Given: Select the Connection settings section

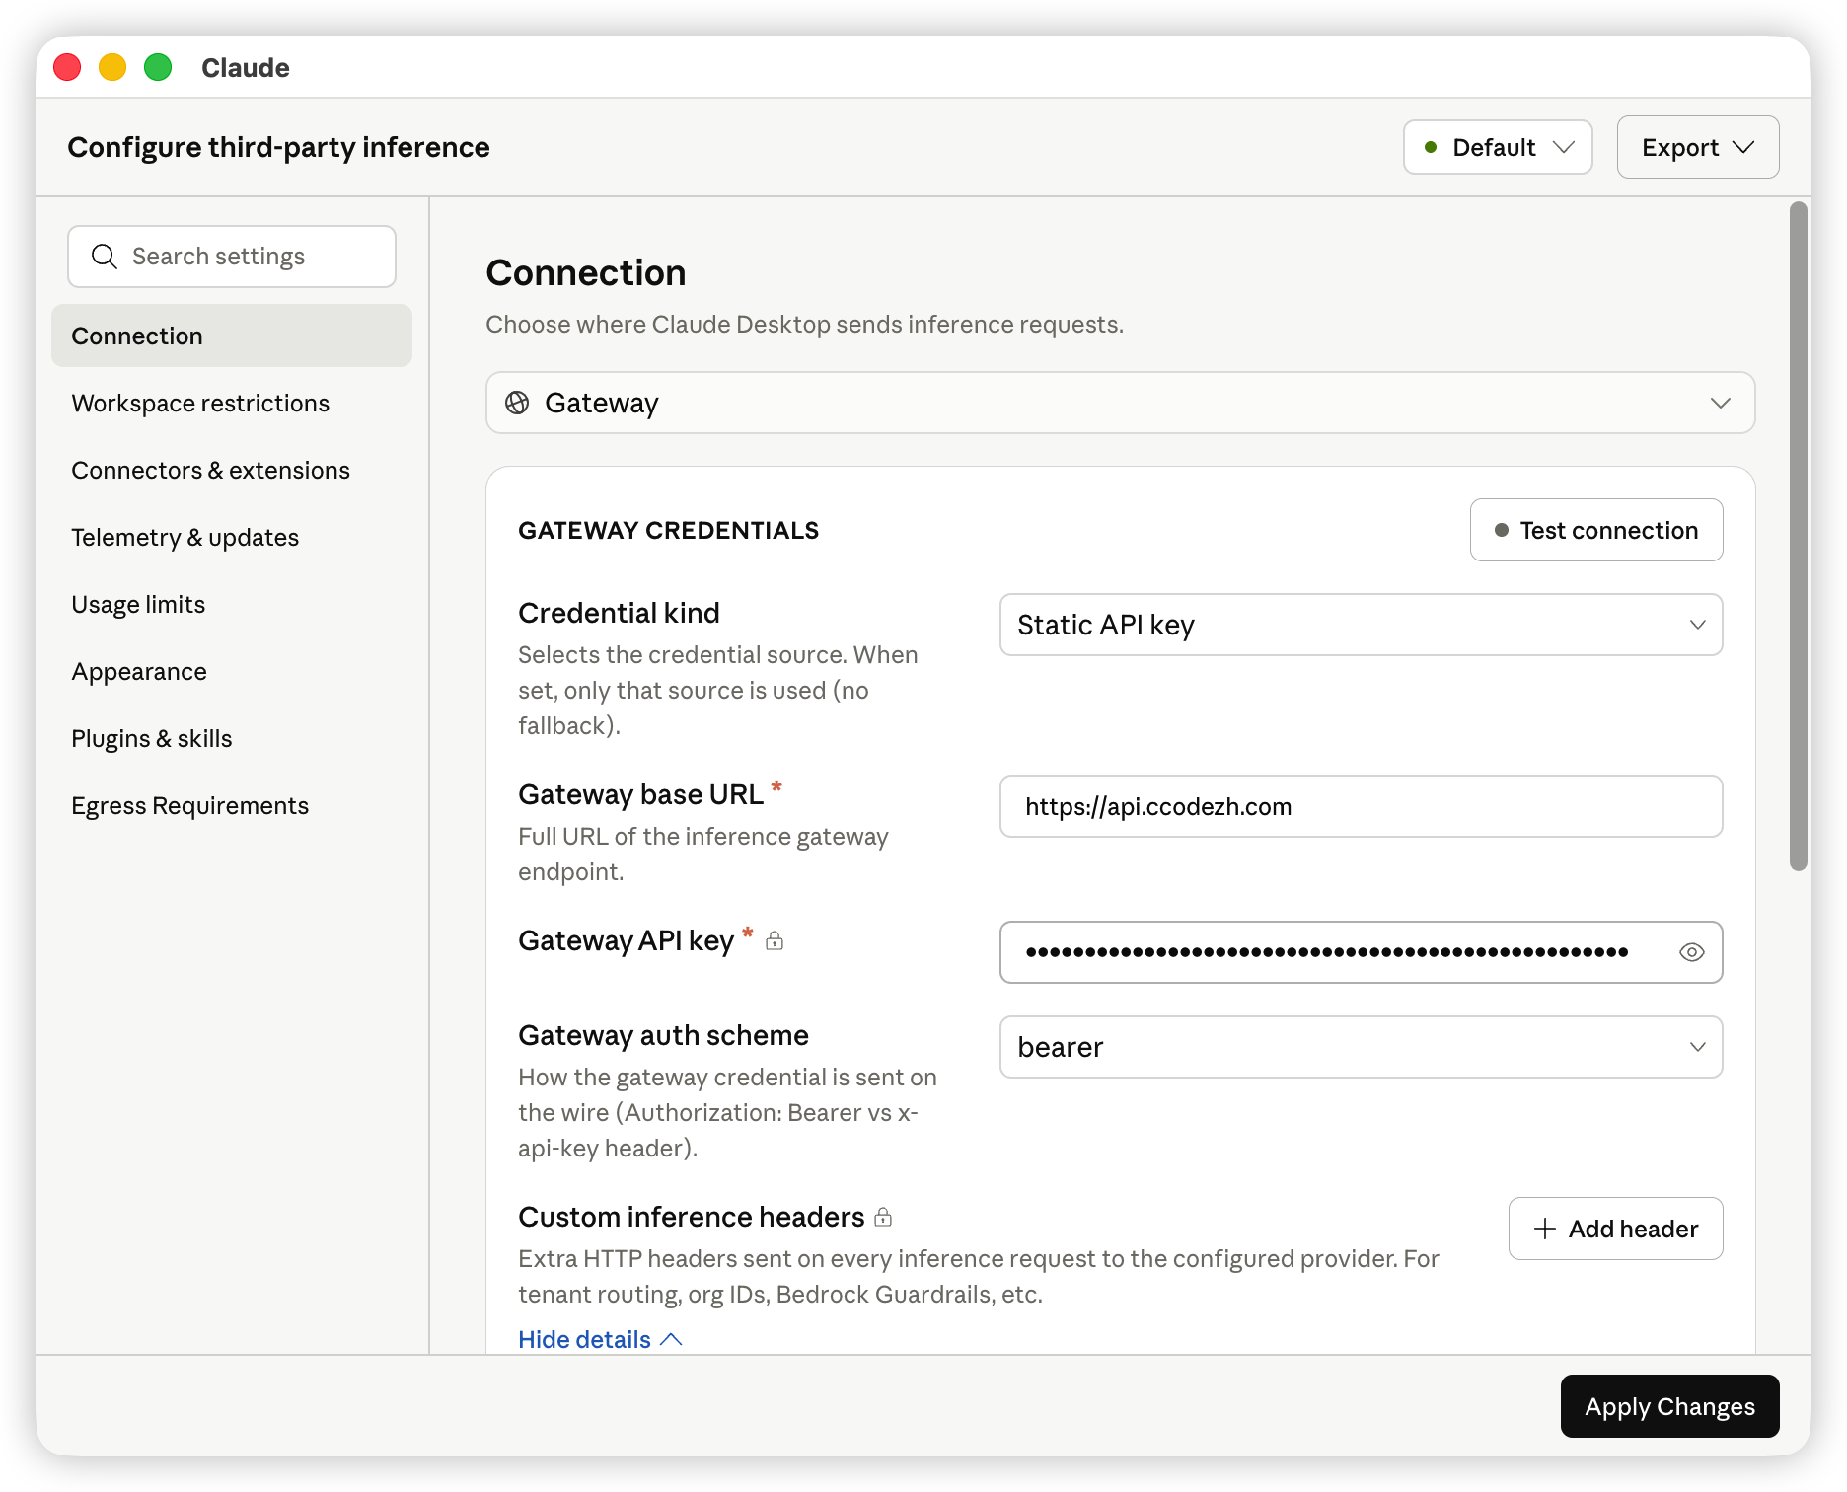Looking at the screenshot, I should pyautogui.click(x=232, y=336).
